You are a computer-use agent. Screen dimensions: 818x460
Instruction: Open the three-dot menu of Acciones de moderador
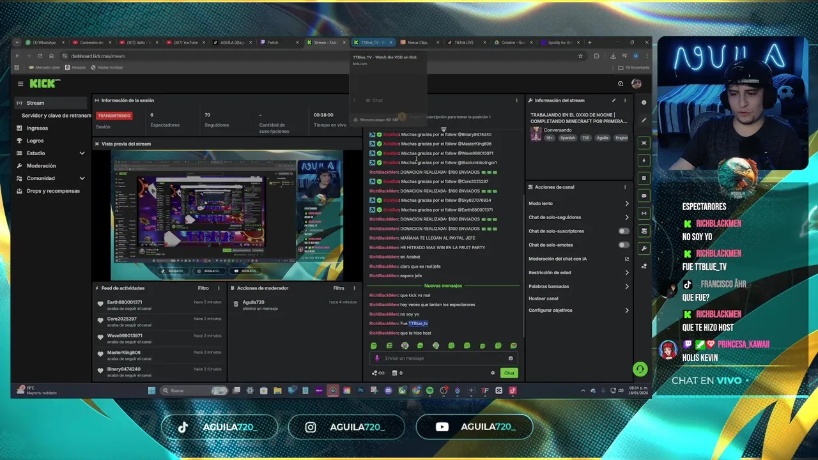354,288
